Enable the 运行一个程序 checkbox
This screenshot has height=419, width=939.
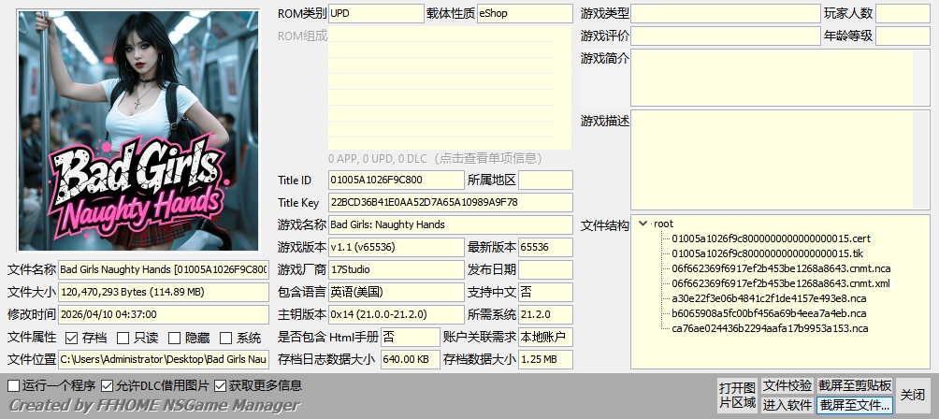tap(13, 385)
